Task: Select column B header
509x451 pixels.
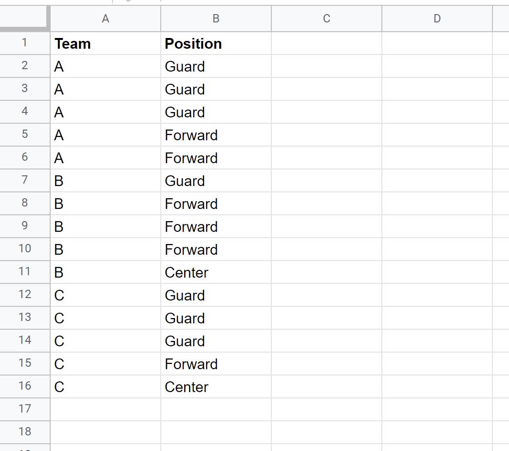Action: coord(216,19)
